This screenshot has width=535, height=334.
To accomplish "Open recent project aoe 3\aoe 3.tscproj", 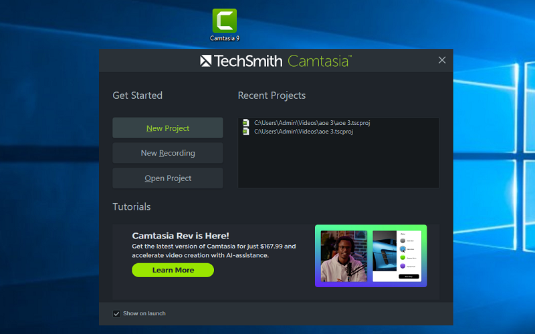I will tap(312, 123).
